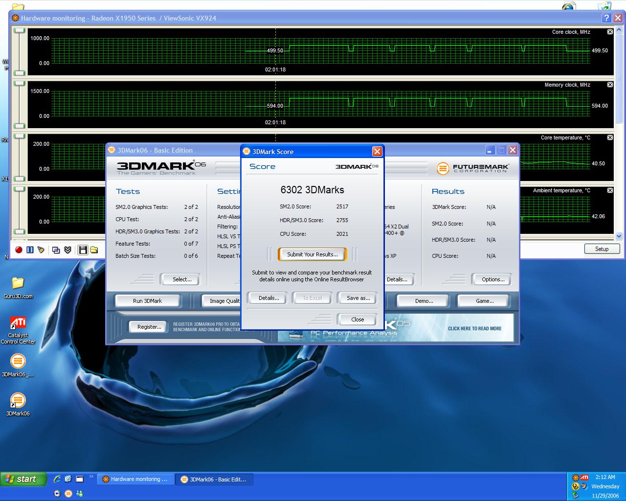This screenshot has height=501, width=626.
Task: Minimize the 3DMark06 main window
Action: tap(490, 150)
